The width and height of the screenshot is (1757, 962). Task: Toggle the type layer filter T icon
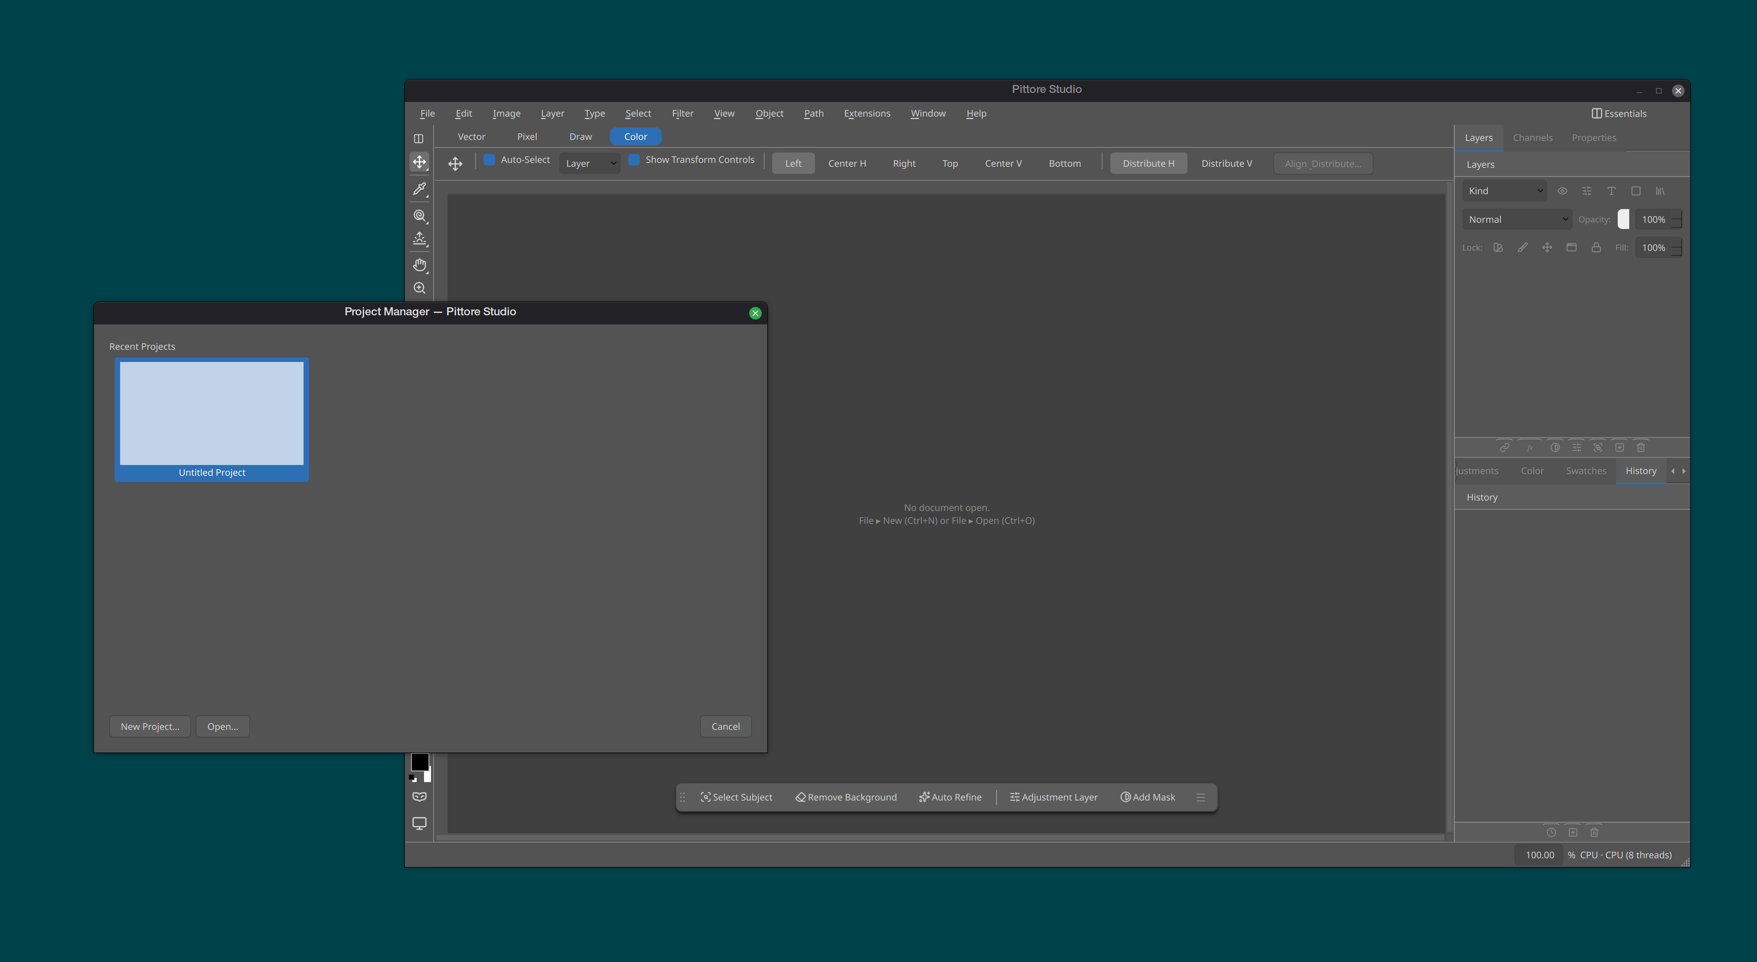(1611, 191)
